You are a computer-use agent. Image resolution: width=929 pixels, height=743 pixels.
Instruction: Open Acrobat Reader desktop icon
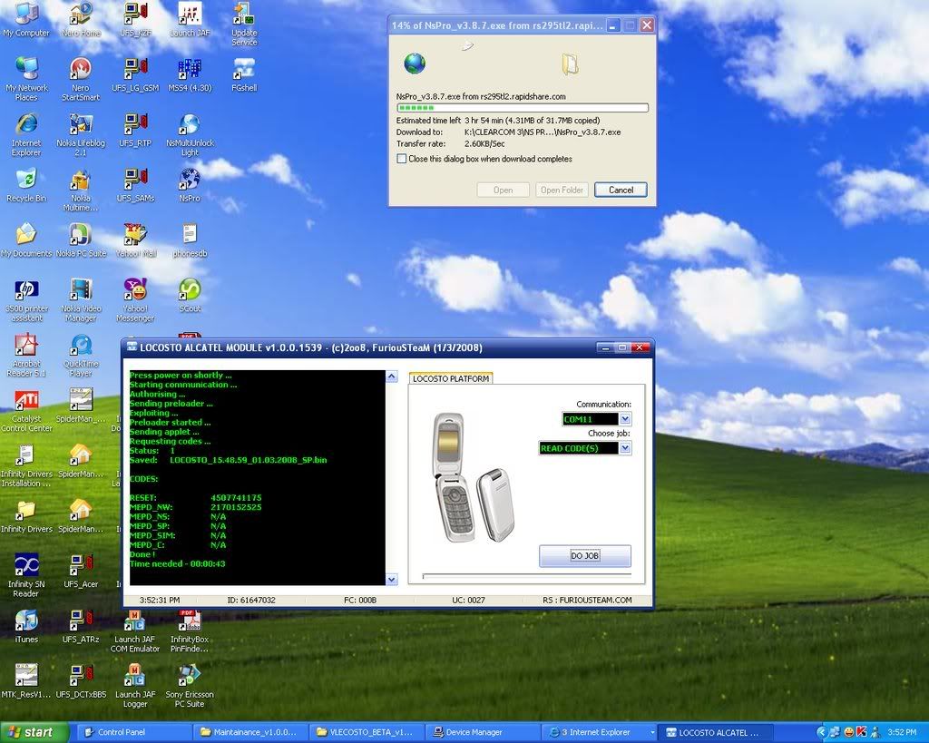(26, 355)
